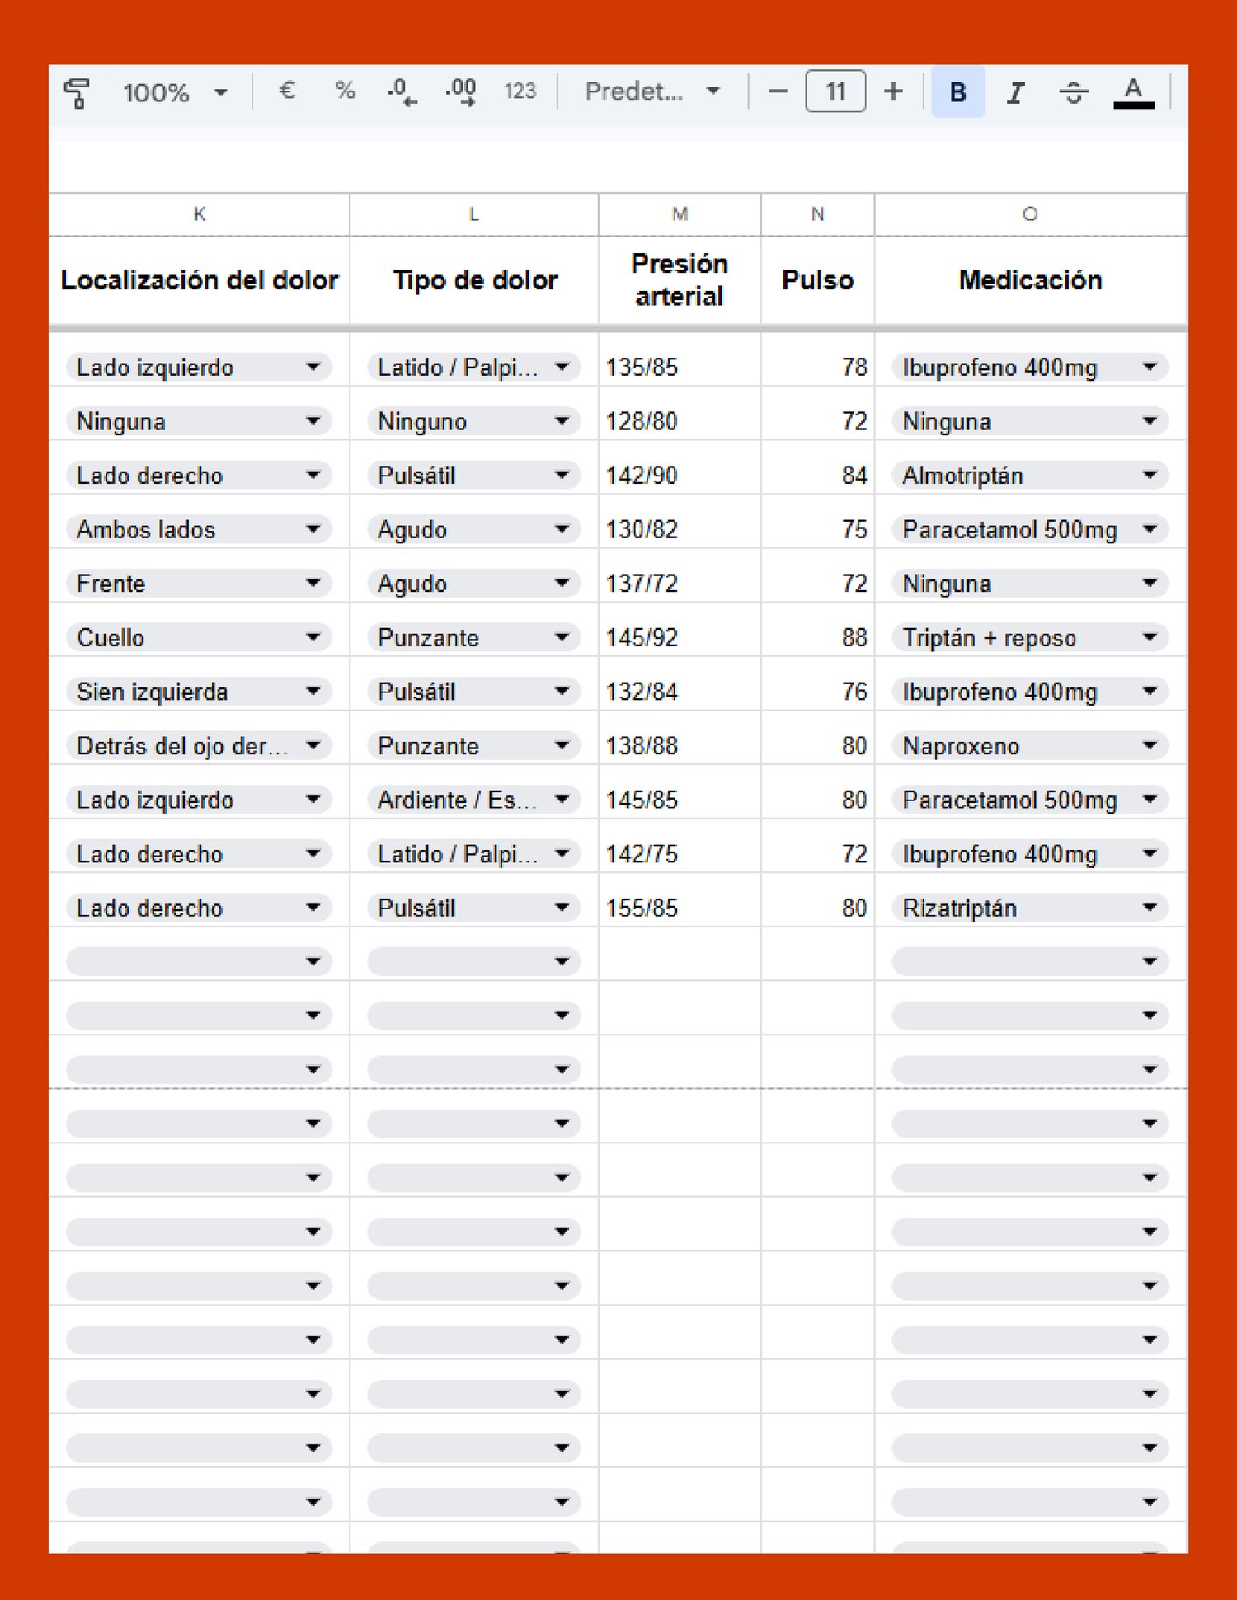Edit the font size input field
The image size is (1237, 1600).
tap(835, 91)
